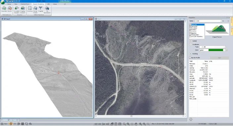
Task: Open the Name dropdown showing C-Line
Action: point(208,21)
